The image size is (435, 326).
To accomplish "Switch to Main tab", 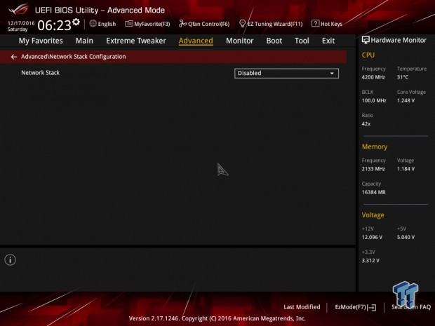I will click(x=84, y=41).
